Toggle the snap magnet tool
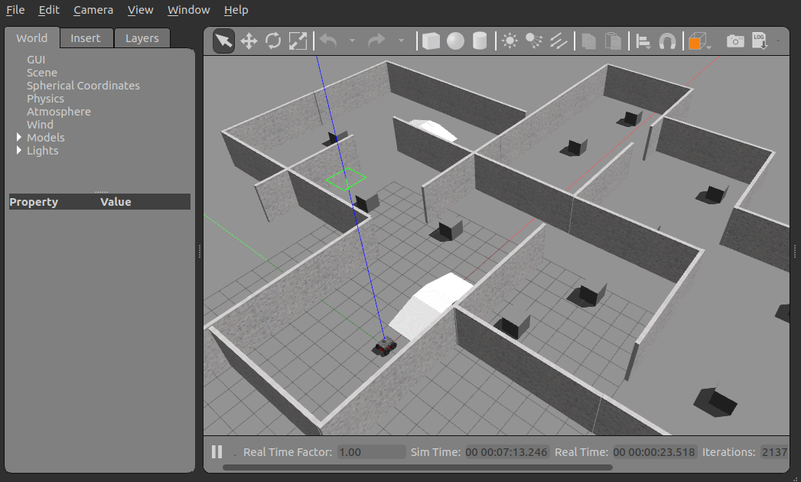This screenshot has height=482, width=801. [667, 41]
